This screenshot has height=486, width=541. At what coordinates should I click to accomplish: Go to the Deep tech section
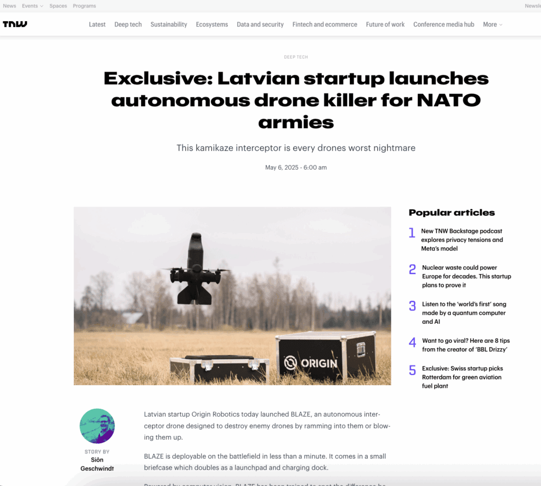(x=128, y=24)
